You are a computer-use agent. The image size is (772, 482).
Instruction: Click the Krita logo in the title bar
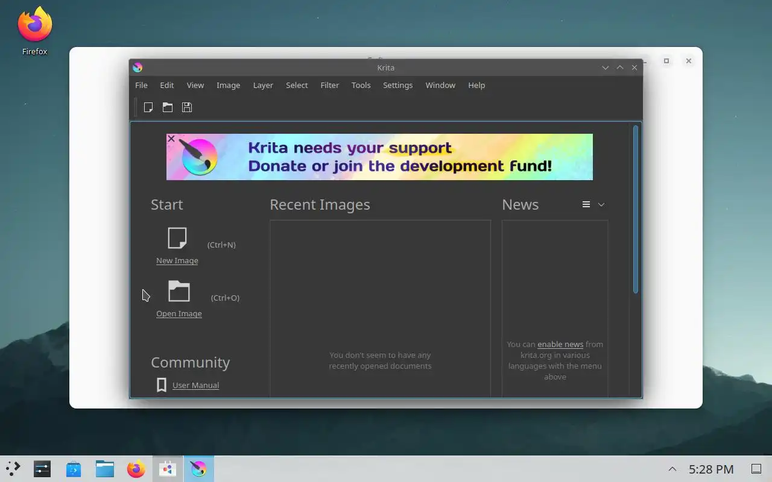tap(138, 67)
